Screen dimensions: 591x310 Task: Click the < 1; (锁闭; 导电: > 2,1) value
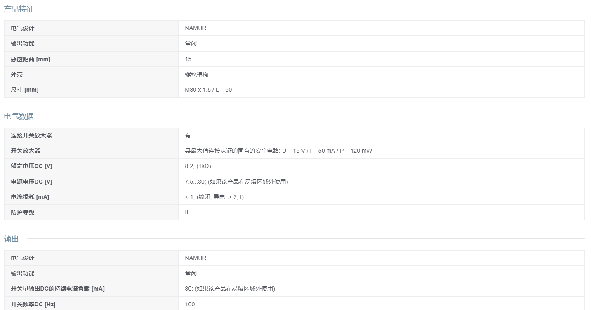click(x=214, y=197)
